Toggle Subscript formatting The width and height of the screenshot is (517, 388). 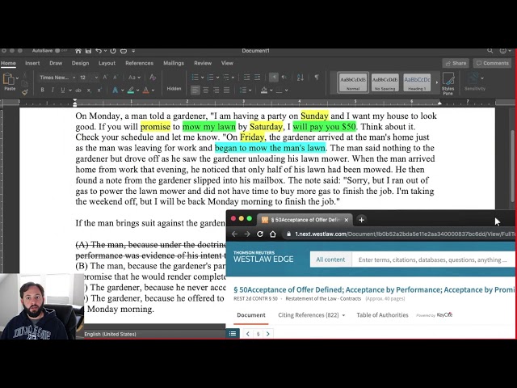pyautogui.click(x=89, y=90)
